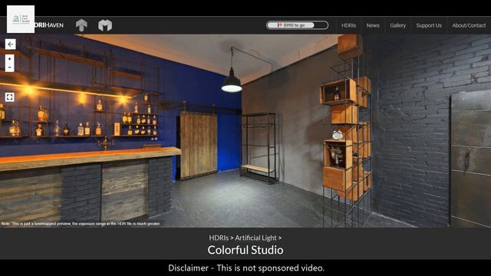This screenshot has width=491, height=276.
Task: Open the News menu item
Action: pyautogui.click(x=373, y=25)
